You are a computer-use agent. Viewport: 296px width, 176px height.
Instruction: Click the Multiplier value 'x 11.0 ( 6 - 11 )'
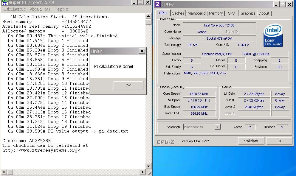click(199, 100)
